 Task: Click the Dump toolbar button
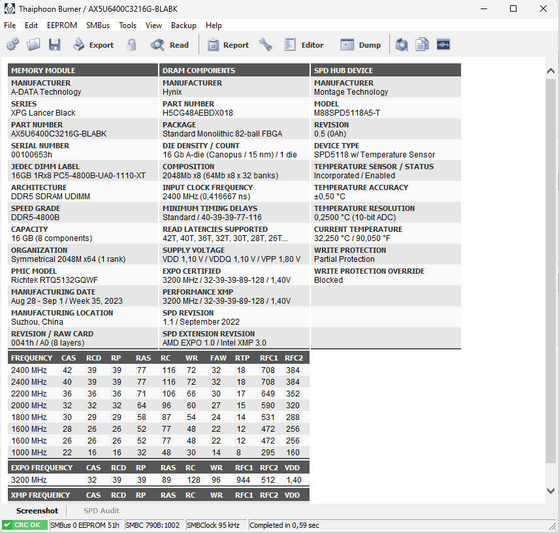(x=360, y=45)
